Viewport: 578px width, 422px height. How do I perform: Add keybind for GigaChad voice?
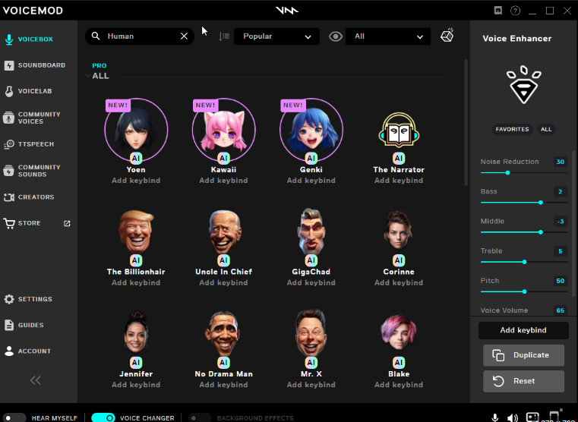[x=311, y=282]
